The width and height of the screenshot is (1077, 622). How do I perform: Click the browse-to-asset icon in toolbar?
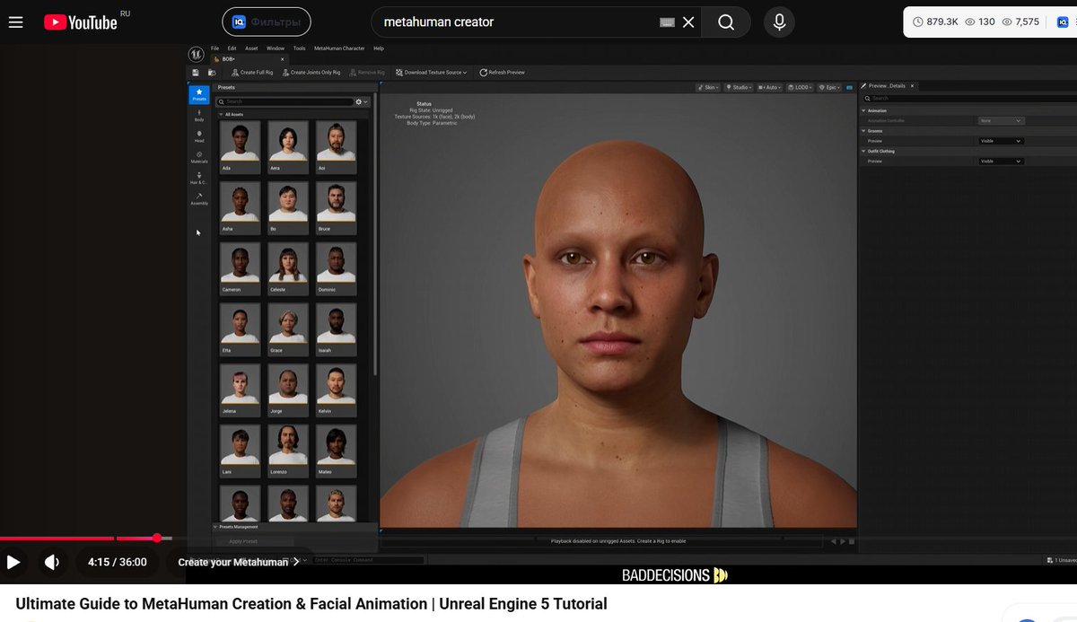pos(212,73)
